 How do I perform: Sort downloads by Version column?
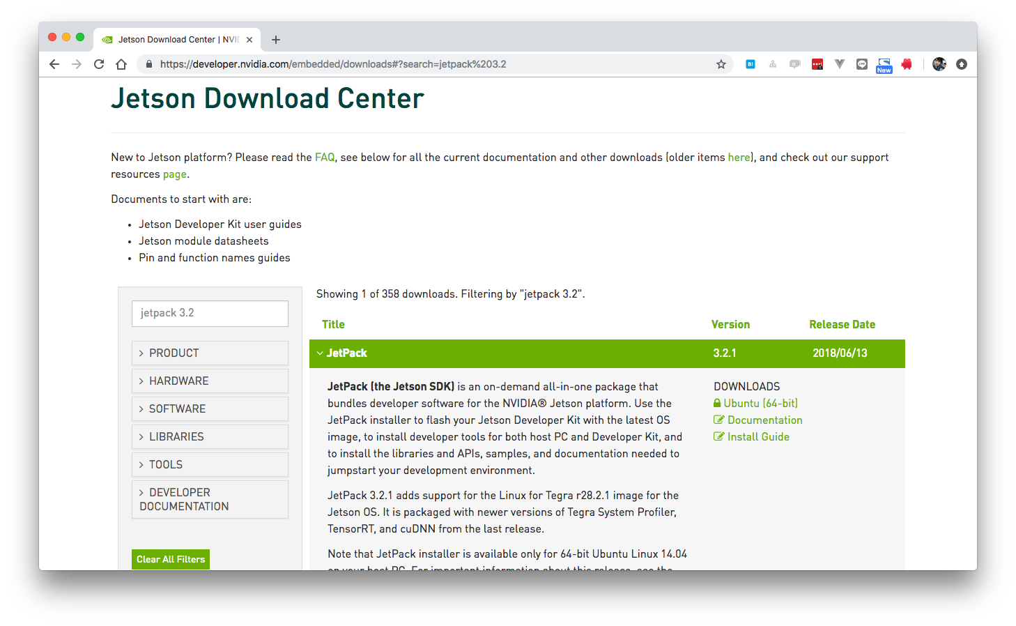(730, 324)
